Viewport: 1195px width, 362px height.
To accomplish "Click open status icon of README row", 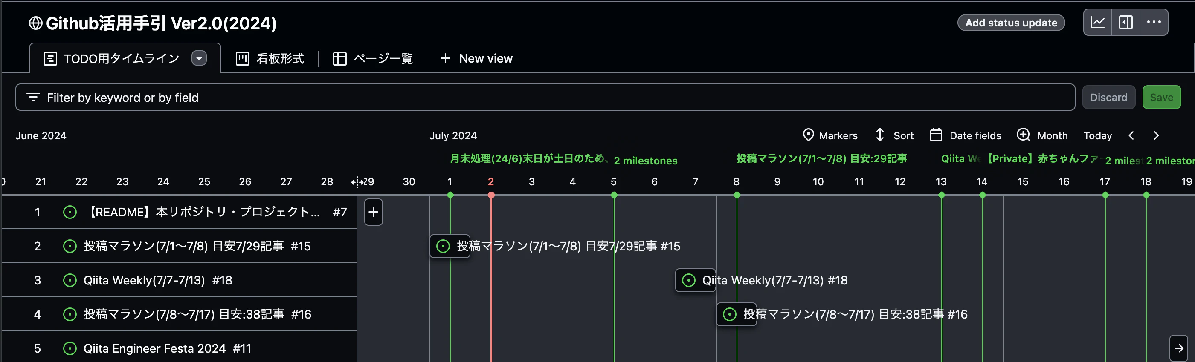I will click(x=70, y=212).
